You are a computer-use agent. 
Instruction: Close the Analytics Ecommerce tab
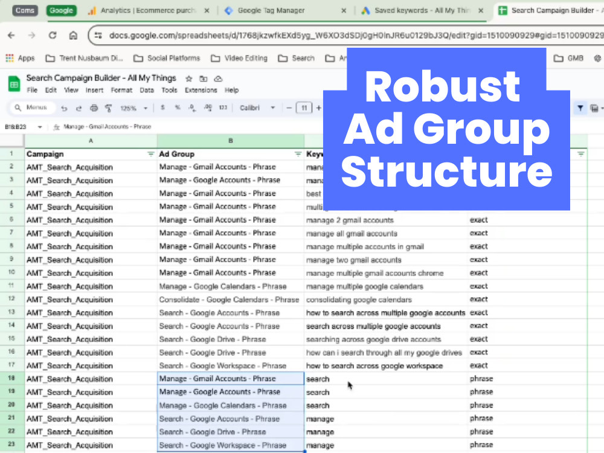click(x=207, y=11)
